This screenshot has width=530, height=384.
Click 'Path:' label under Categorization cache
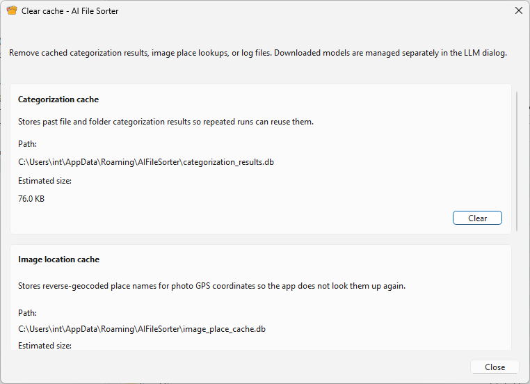(x=27, y=144)
